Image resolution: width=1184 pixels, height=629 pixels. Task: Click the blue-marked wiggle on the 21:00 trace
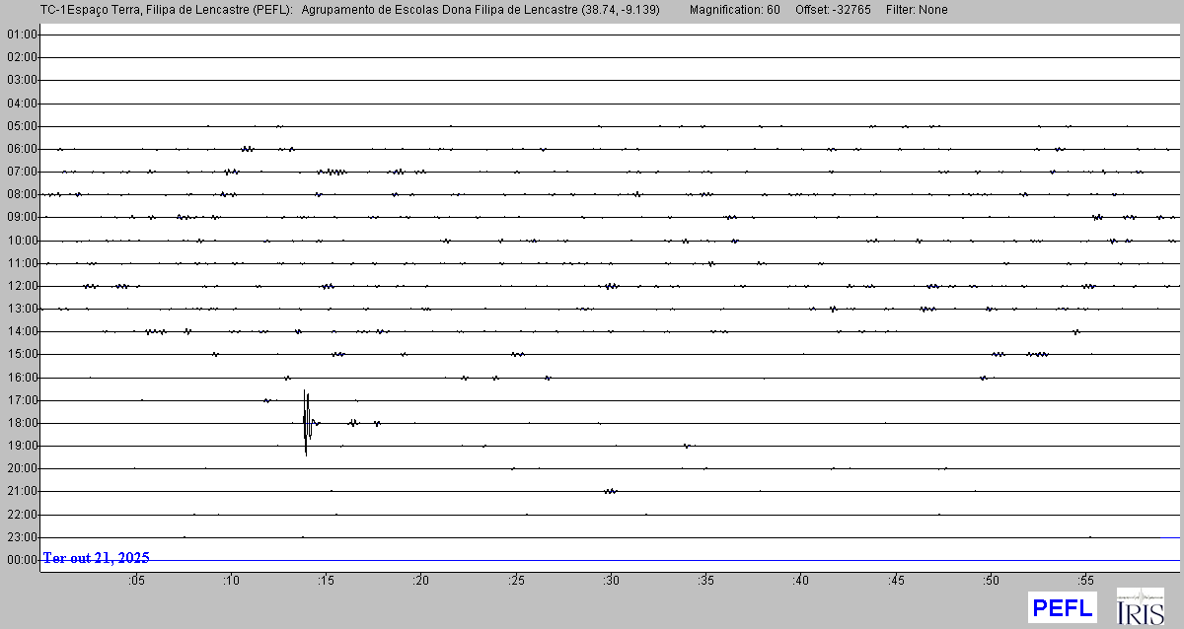[x=611, y=491]
